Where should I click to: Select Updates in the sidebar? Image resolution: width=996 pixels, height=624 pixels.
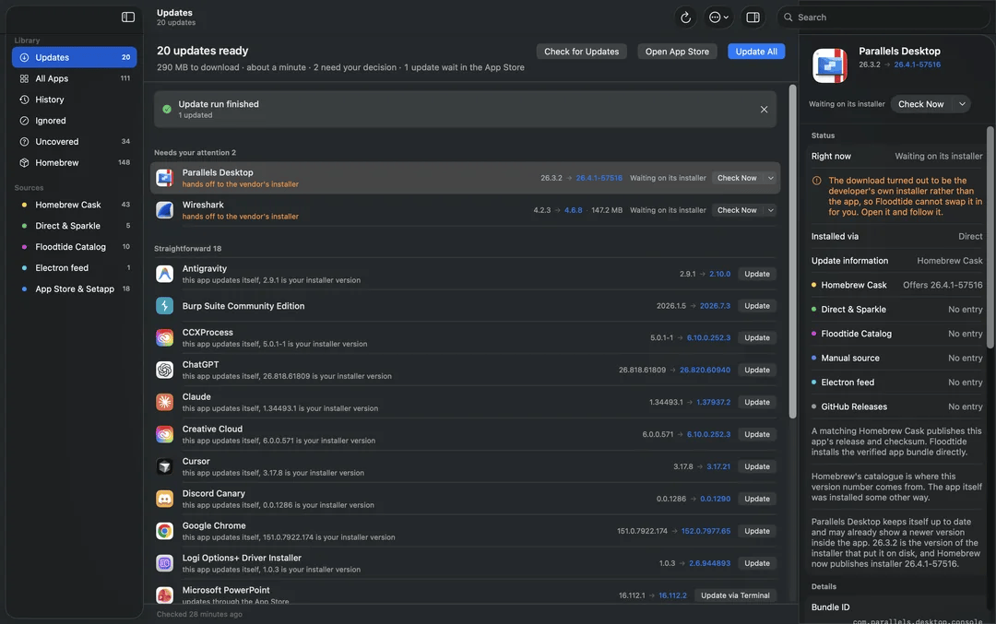pyautogui.click(x=75, y=57)
